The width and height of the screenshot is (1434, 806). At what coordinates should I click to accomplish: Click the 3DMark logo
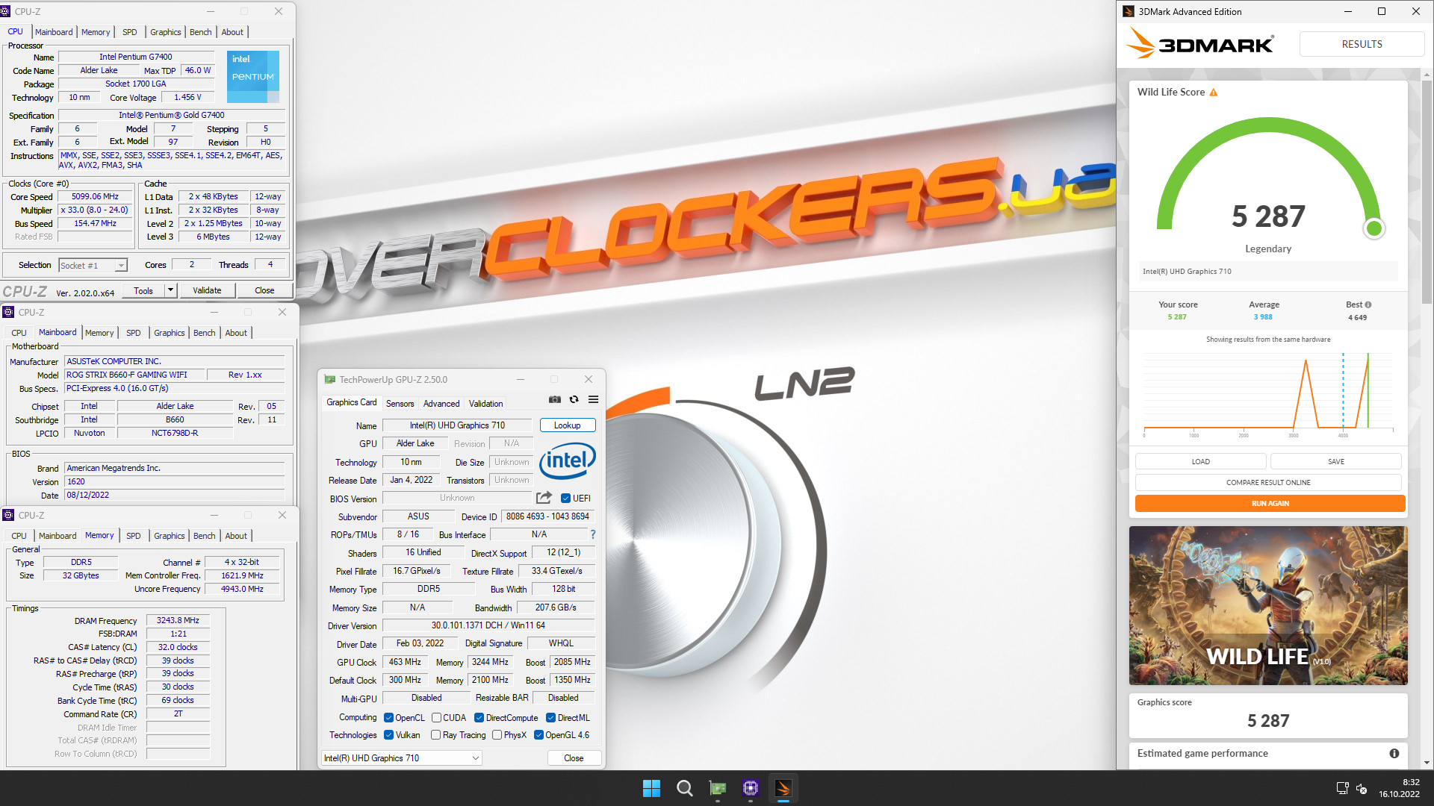pos(1200,44)
